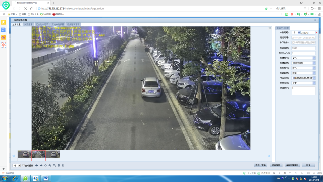Select the first tab of the detail window
The image size is (323, 182).
pos(17,24)
